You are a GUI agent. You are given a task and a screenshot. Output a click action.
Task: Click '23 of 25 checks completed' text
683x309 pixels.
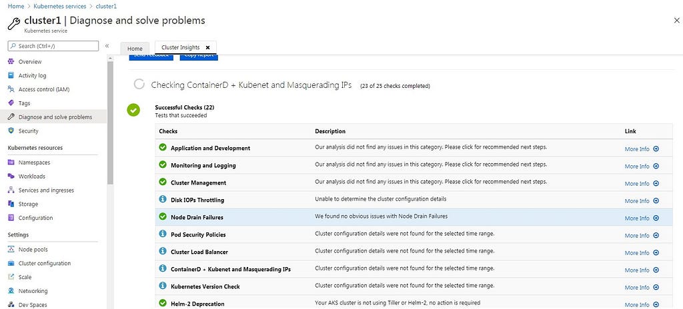[x=395, y=86]
